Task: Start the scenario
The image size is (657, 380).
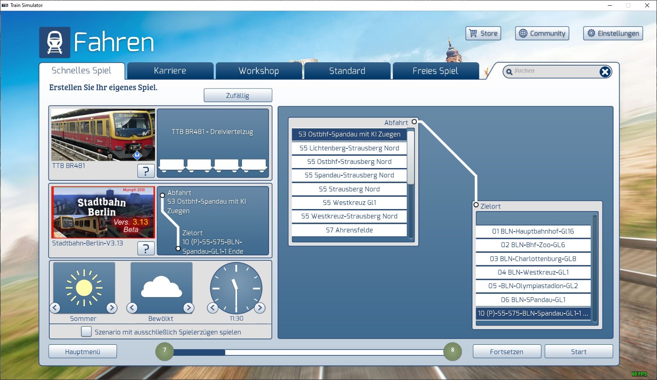Action: point(579,352)
